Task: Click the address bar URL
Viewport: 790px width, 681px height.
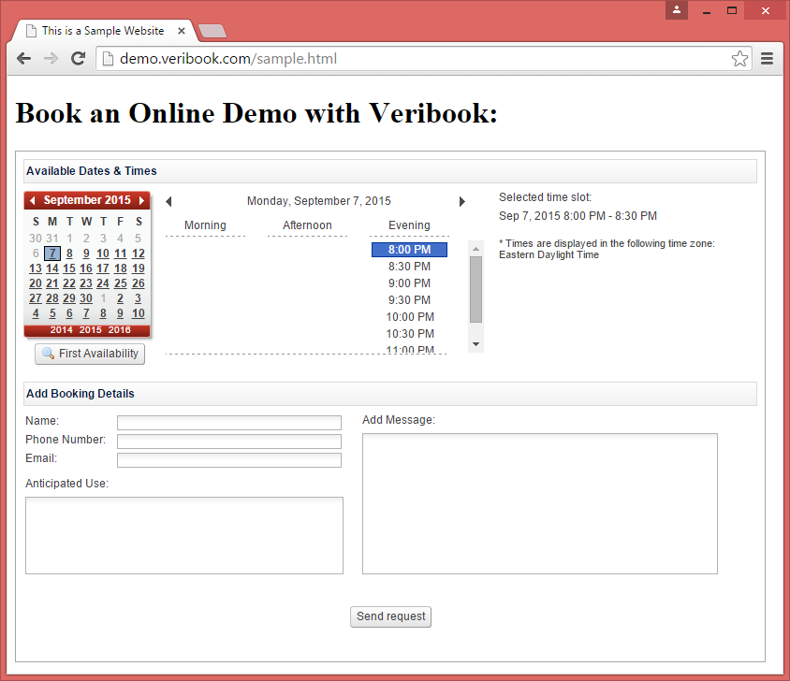Action: point(228,58)
